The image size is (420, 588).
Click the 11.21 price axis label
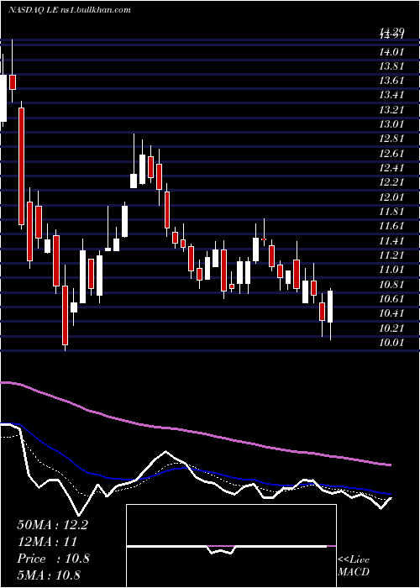click(391, 255)
